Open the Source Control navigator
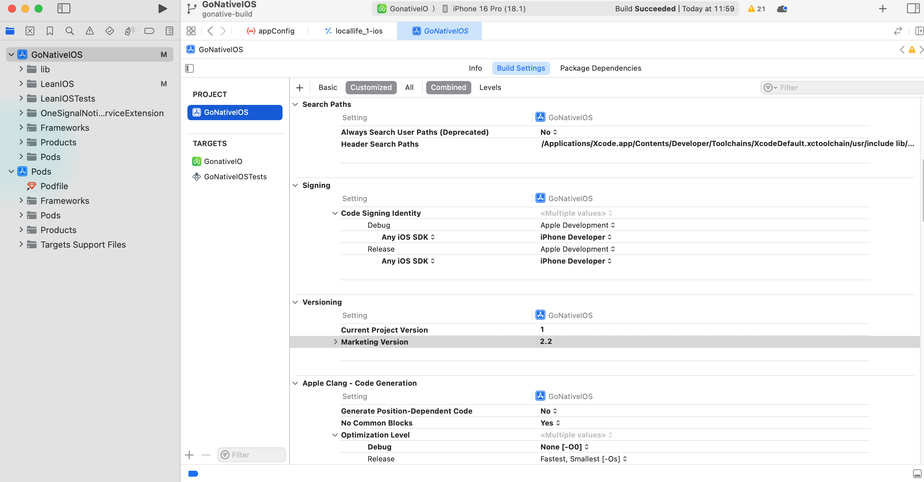The height and width of the screenshot is (482, 924). click(30, 31)
